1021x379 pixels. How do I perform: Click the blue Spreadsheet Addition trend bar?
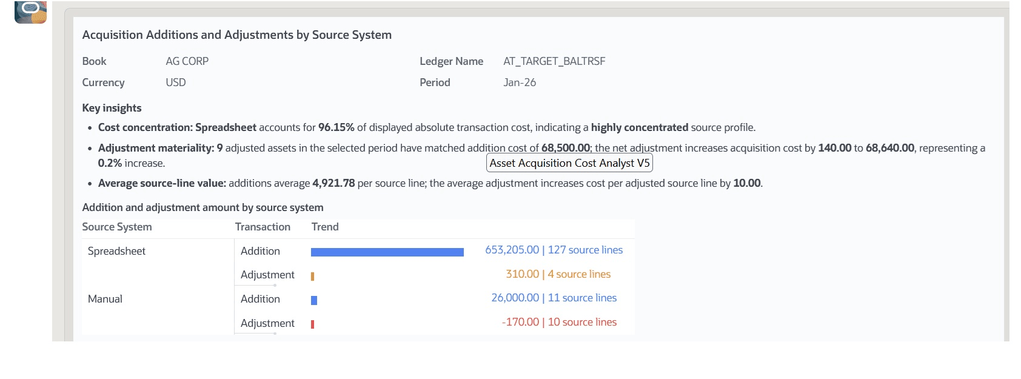[x=387, y=252]
